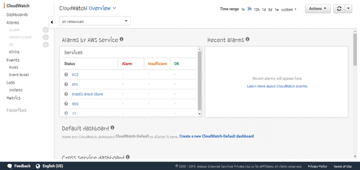Click the main page vertical scrollbar thumb
The image size is (360, 170).
[x=355, y=50]
